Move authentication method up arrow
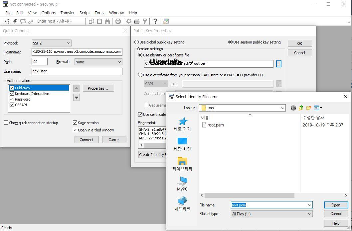Image resolution: width=352 pixels, height=231 pixels. click(76, 88)
